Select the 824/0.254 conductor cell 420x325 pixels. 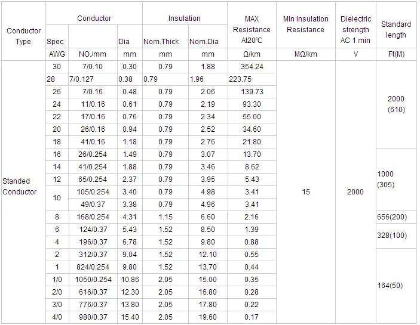(93, 267)
